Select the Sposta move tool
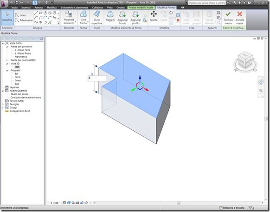270x212 pixels. [x=154, y=16]
